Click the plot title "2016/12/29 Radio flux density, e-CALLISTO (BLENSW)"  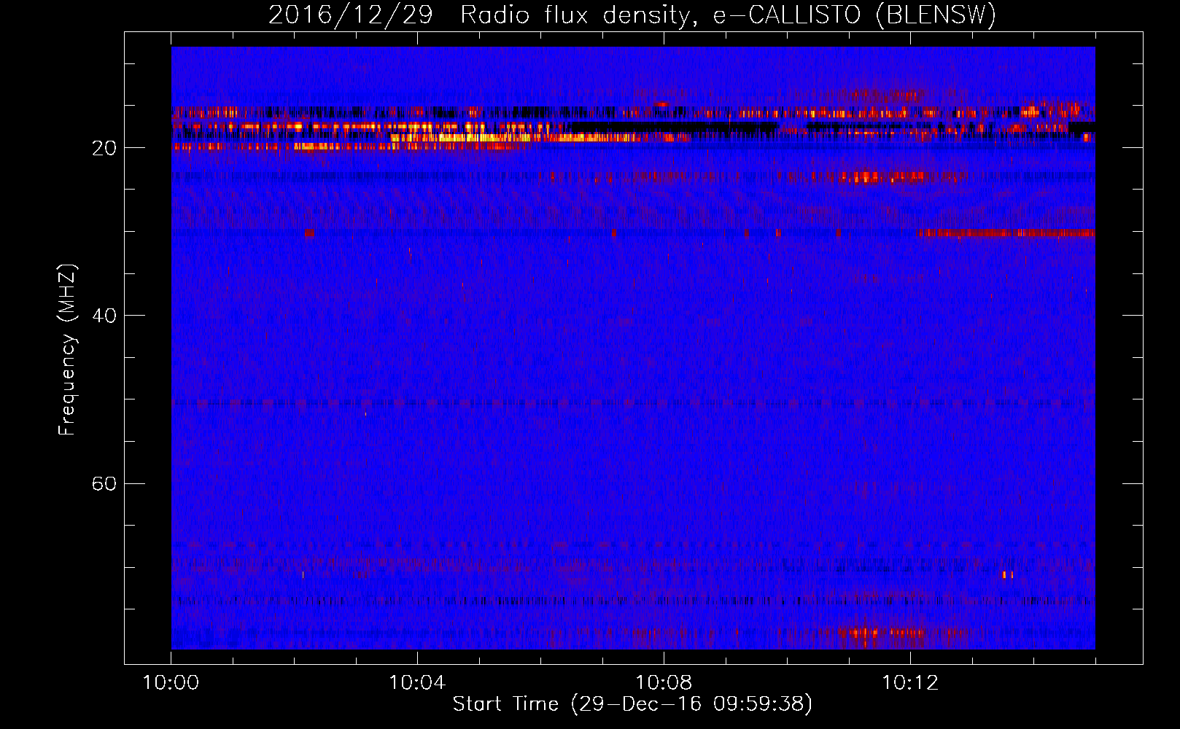632,15
